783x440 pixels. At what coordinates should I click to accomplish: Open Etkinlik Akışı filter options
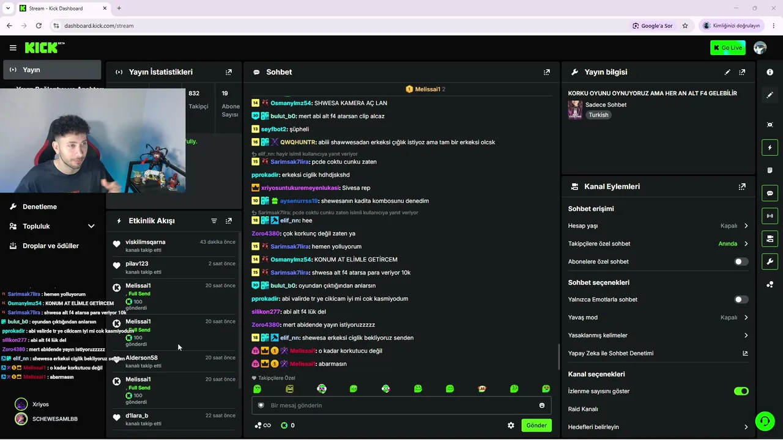pos(214,221)
